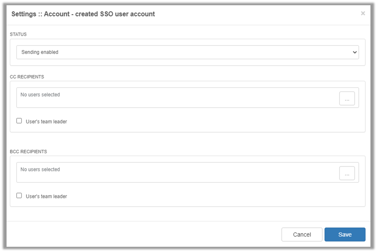377x252 pixels.
Task: Open the BCC recipients user picker via ellipsis
Action: pos(347,173)
